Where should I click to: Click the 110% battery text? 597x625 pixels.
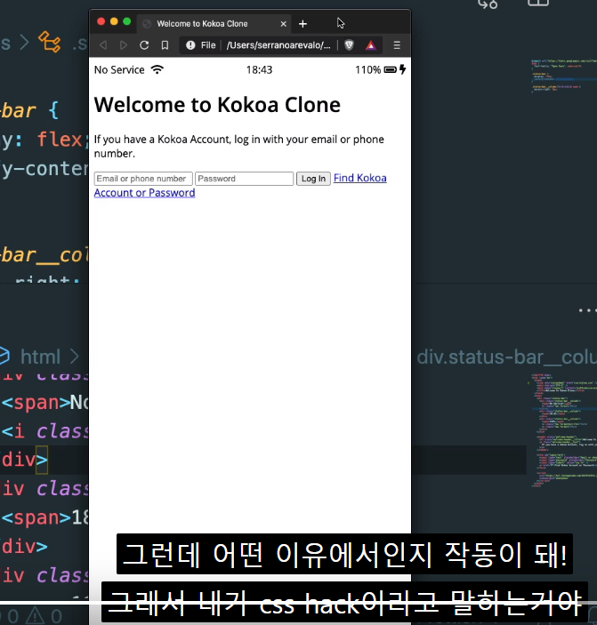pyautogui.click(x=368, y=69)
